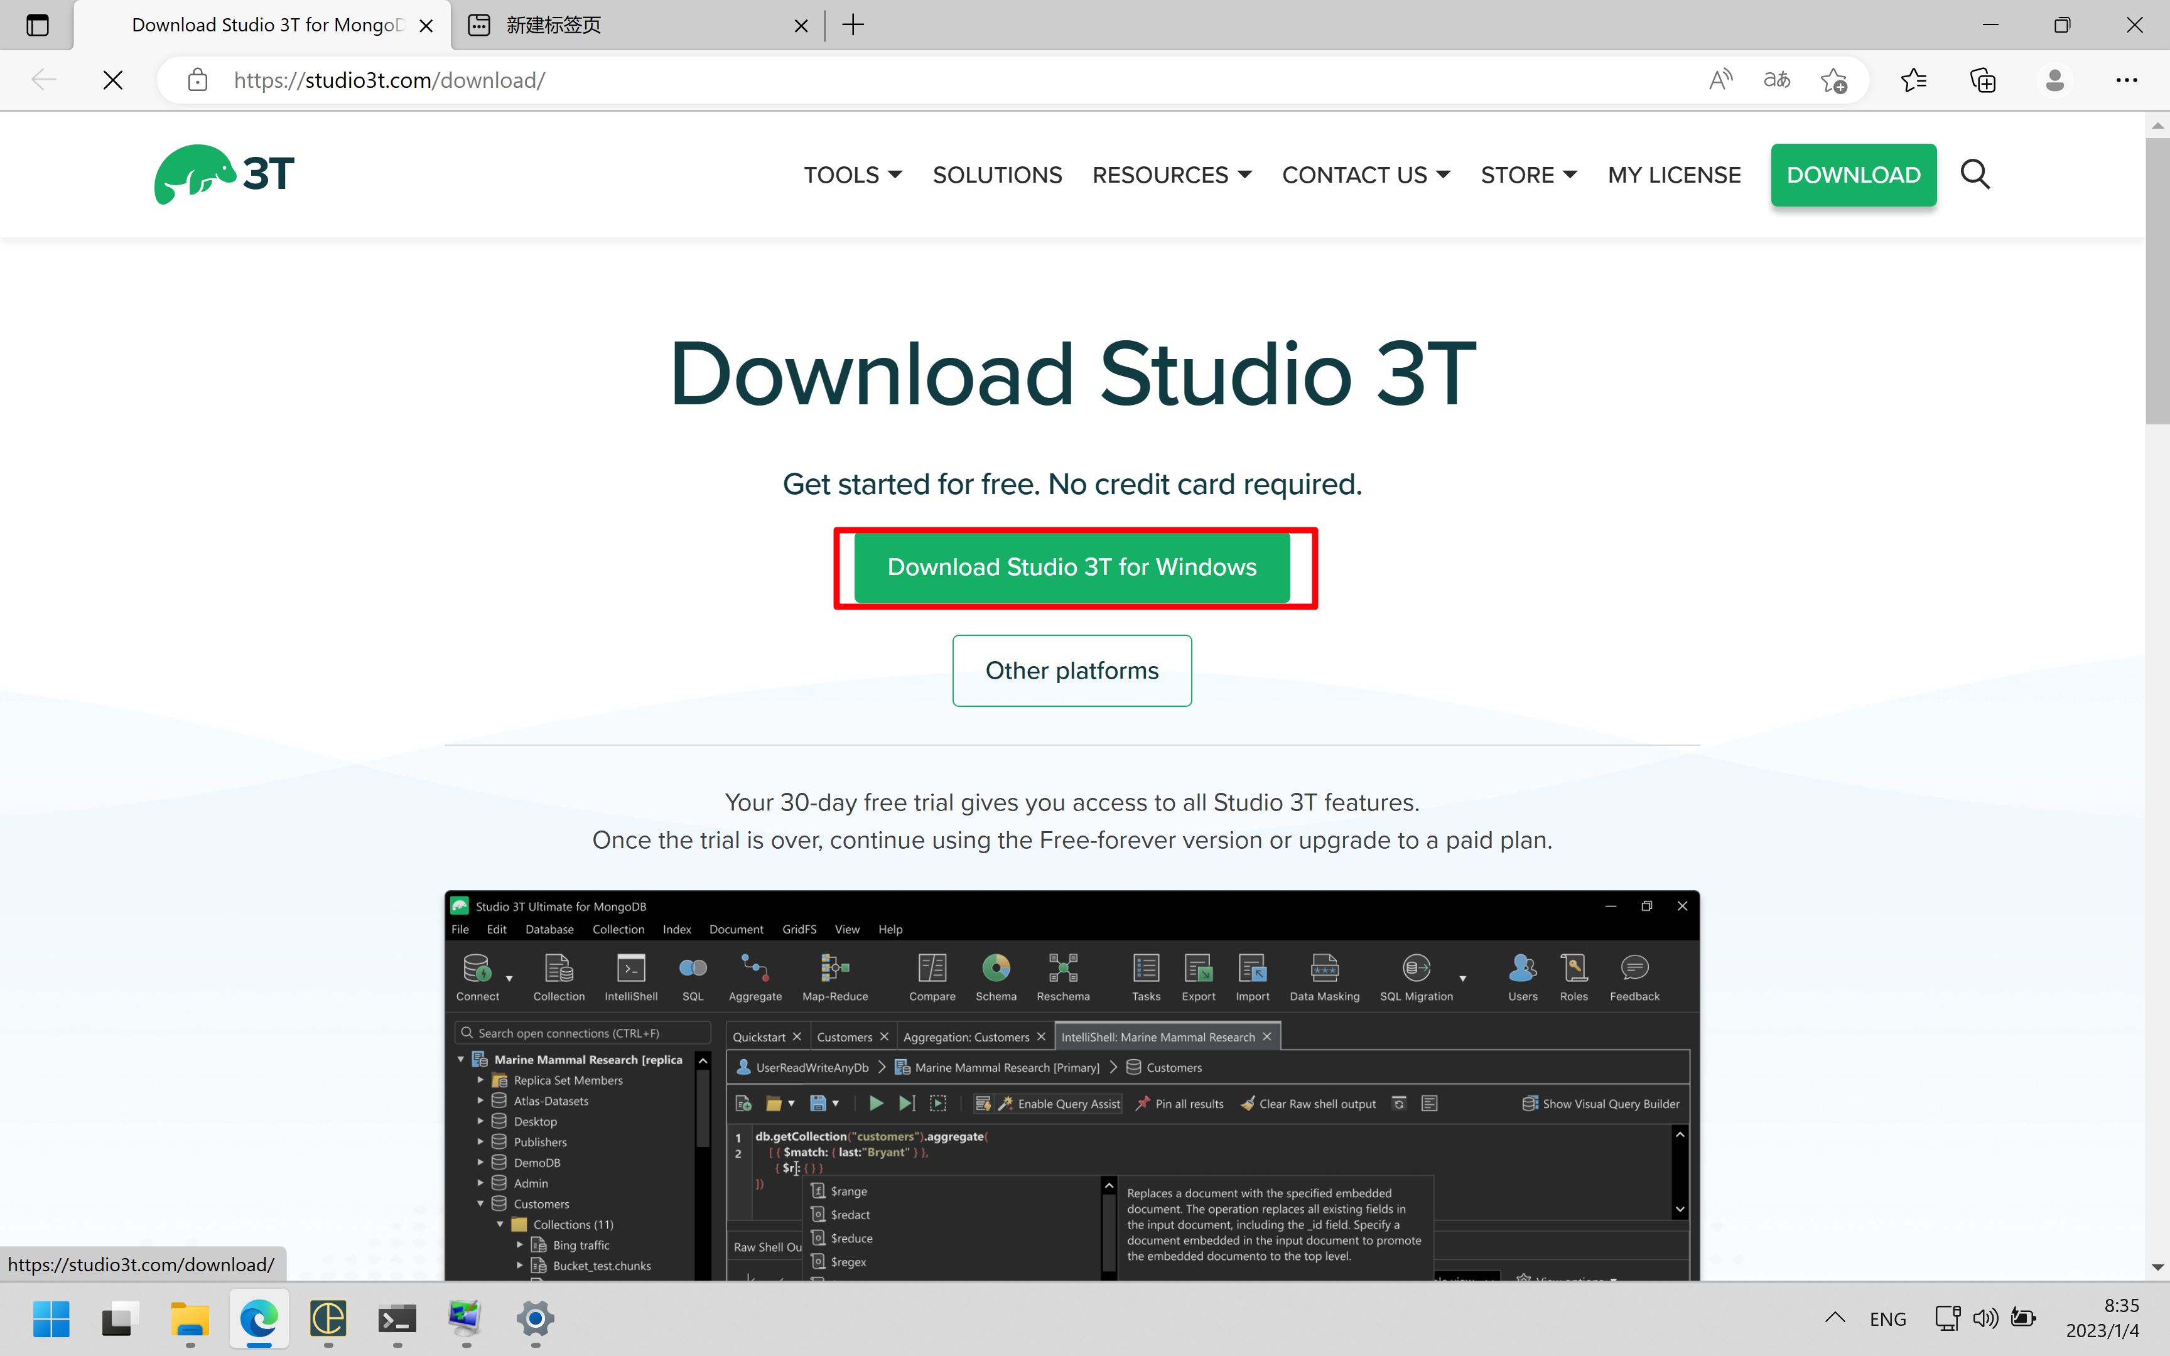
Task: Open a new tab with plus button
Action: [853, 25]
